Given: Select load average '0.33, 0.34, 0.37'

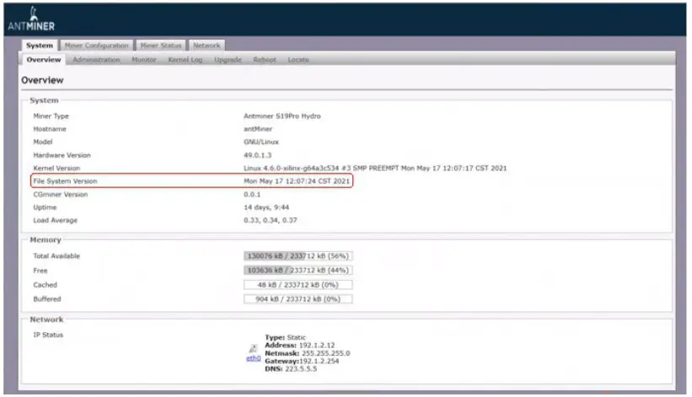Looking at the screenshot, I should [270, 220].
